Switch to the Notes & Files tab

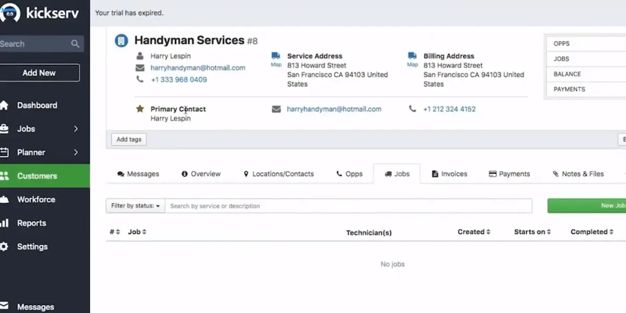click(578, 174)
